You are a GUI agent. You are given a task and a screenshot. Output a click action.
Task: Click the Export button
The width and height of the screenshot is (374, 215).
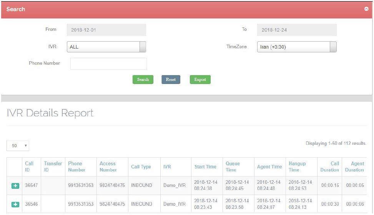pyautogui.click(x=200, y=79)
